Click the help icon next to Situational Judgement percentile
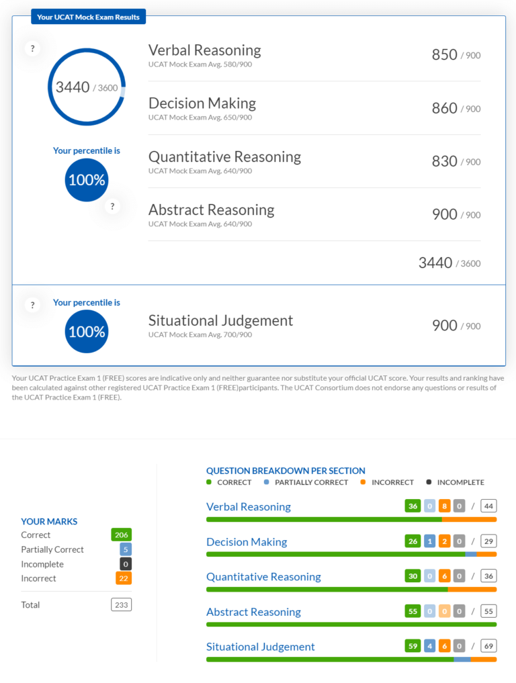This screenshot has height=683, width=516. [x=32, y=305]
